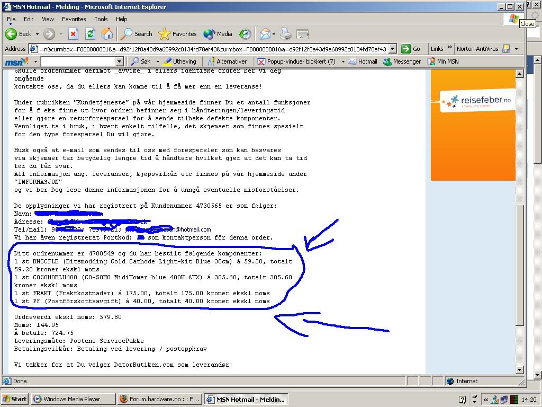Expand the popup blocker dropdown arrow
The height and width of the screenshot is (407, 542).
click(343, 61)
